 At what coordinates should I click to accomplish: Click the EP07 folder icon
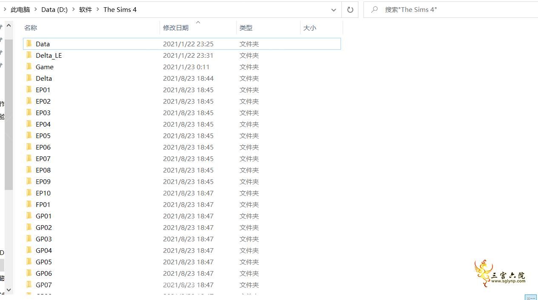click(x=29, y=158)
